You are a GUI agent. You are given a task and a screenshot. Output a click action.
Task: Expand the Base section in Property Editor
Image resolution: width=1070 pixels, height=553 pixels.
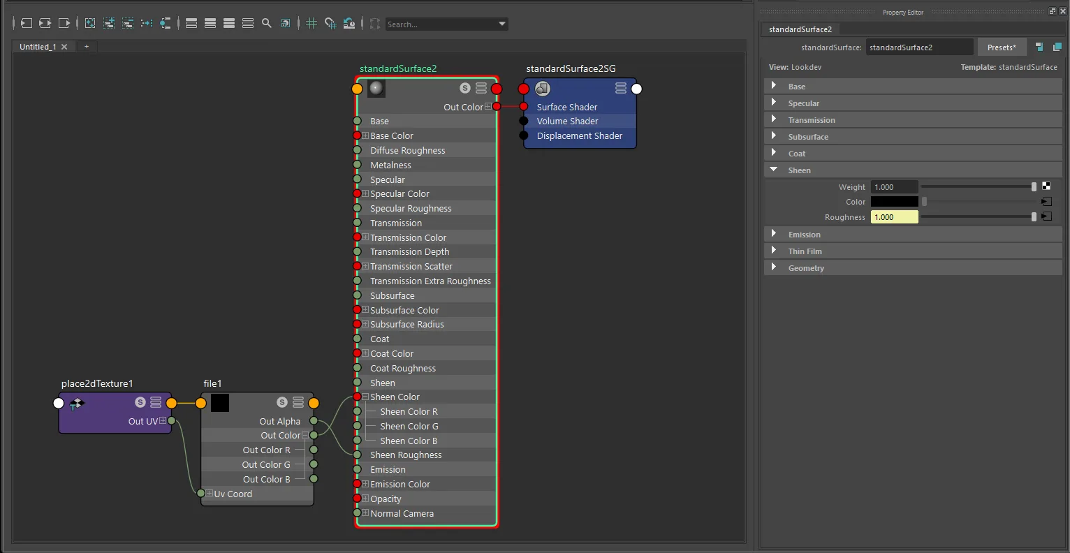click(773, 86)
